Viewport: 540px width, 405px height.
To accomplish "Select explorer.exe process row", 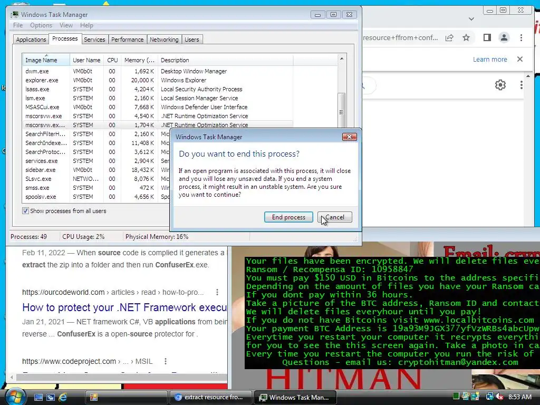I will (x=158, y=80).
